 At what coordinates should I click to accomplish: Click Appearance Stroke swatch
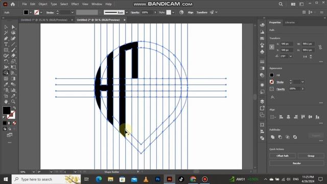click(272, 82)
